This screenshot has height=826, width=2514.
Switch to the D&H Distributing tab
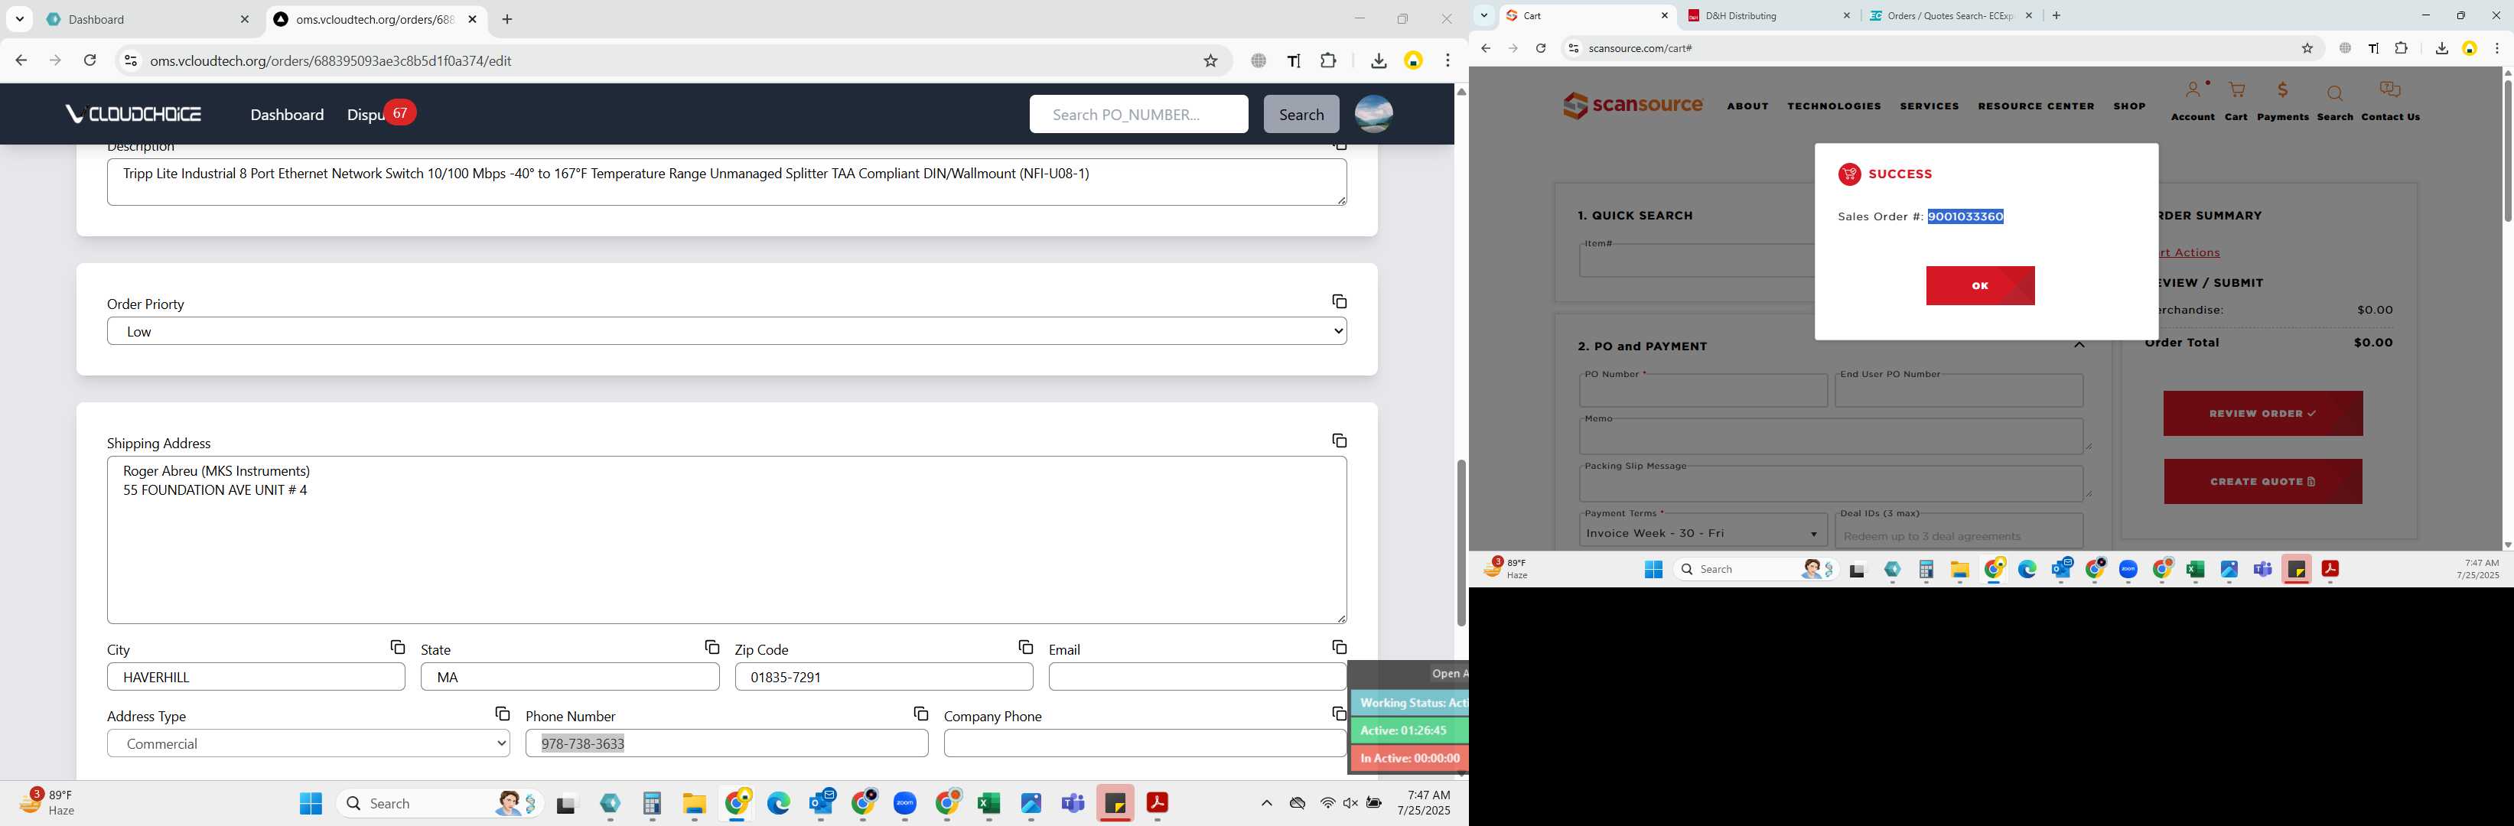[x=1770, y=15]
